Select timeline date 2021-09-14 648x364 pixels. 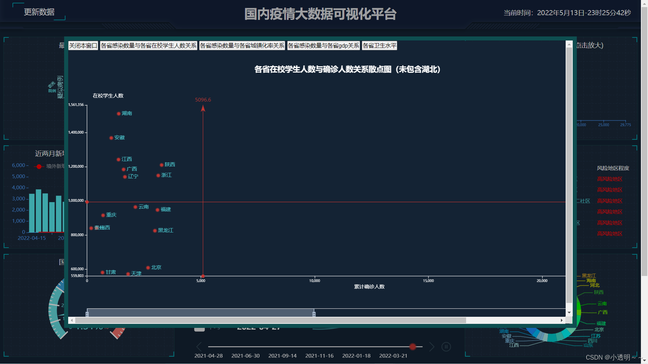click(x=282, y=356)
